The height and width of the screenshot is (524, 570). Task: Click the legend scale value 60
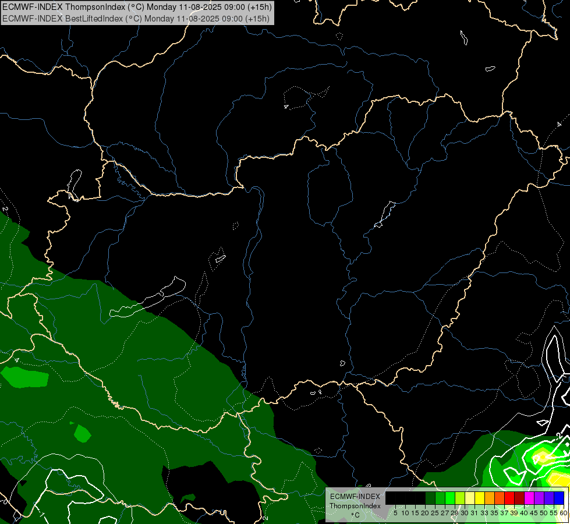[564, 513]
